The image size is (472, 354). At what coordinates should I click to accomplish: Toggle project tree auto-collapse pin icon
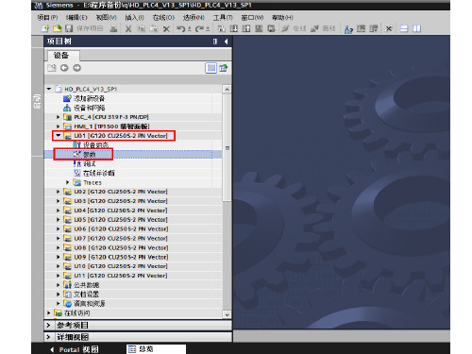(x=215, y=42)
